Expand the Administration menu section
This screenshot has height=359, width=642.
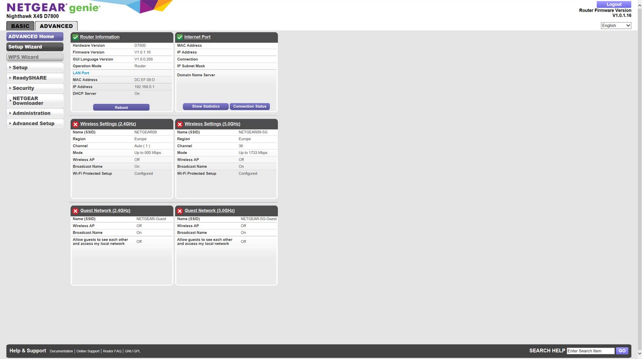click(35, 113)
